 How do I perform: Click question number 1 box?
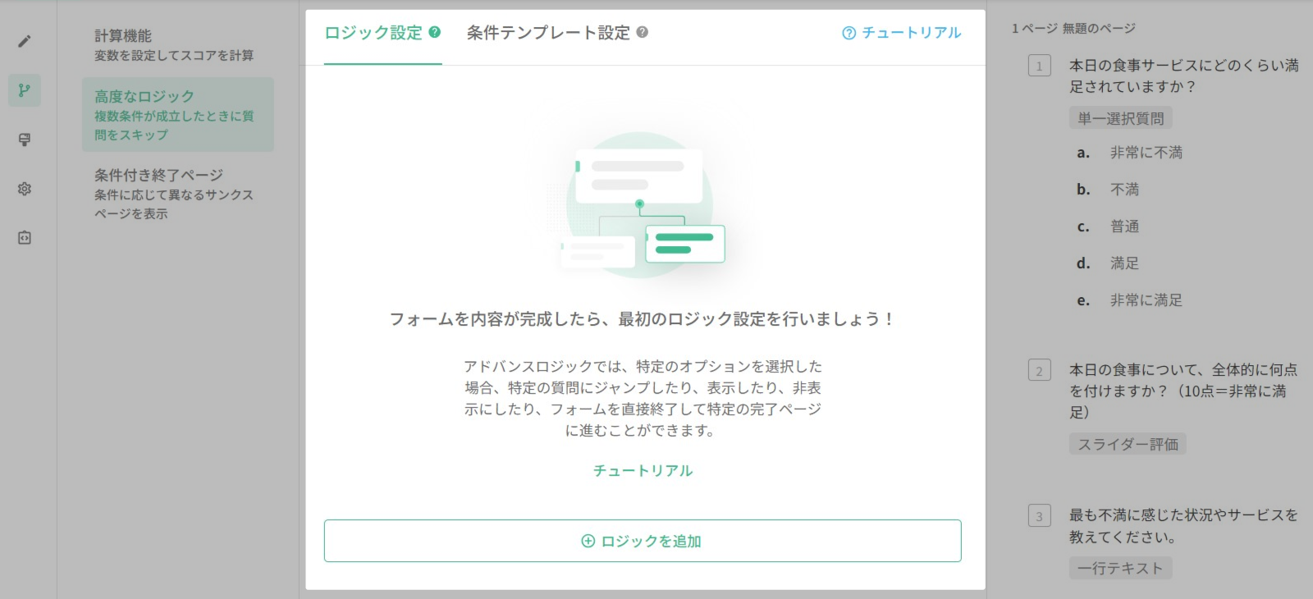1040,66
